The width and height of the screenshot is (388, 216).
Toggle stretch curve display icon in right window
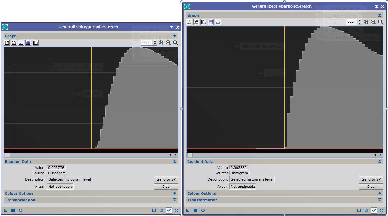coord(203,22)
